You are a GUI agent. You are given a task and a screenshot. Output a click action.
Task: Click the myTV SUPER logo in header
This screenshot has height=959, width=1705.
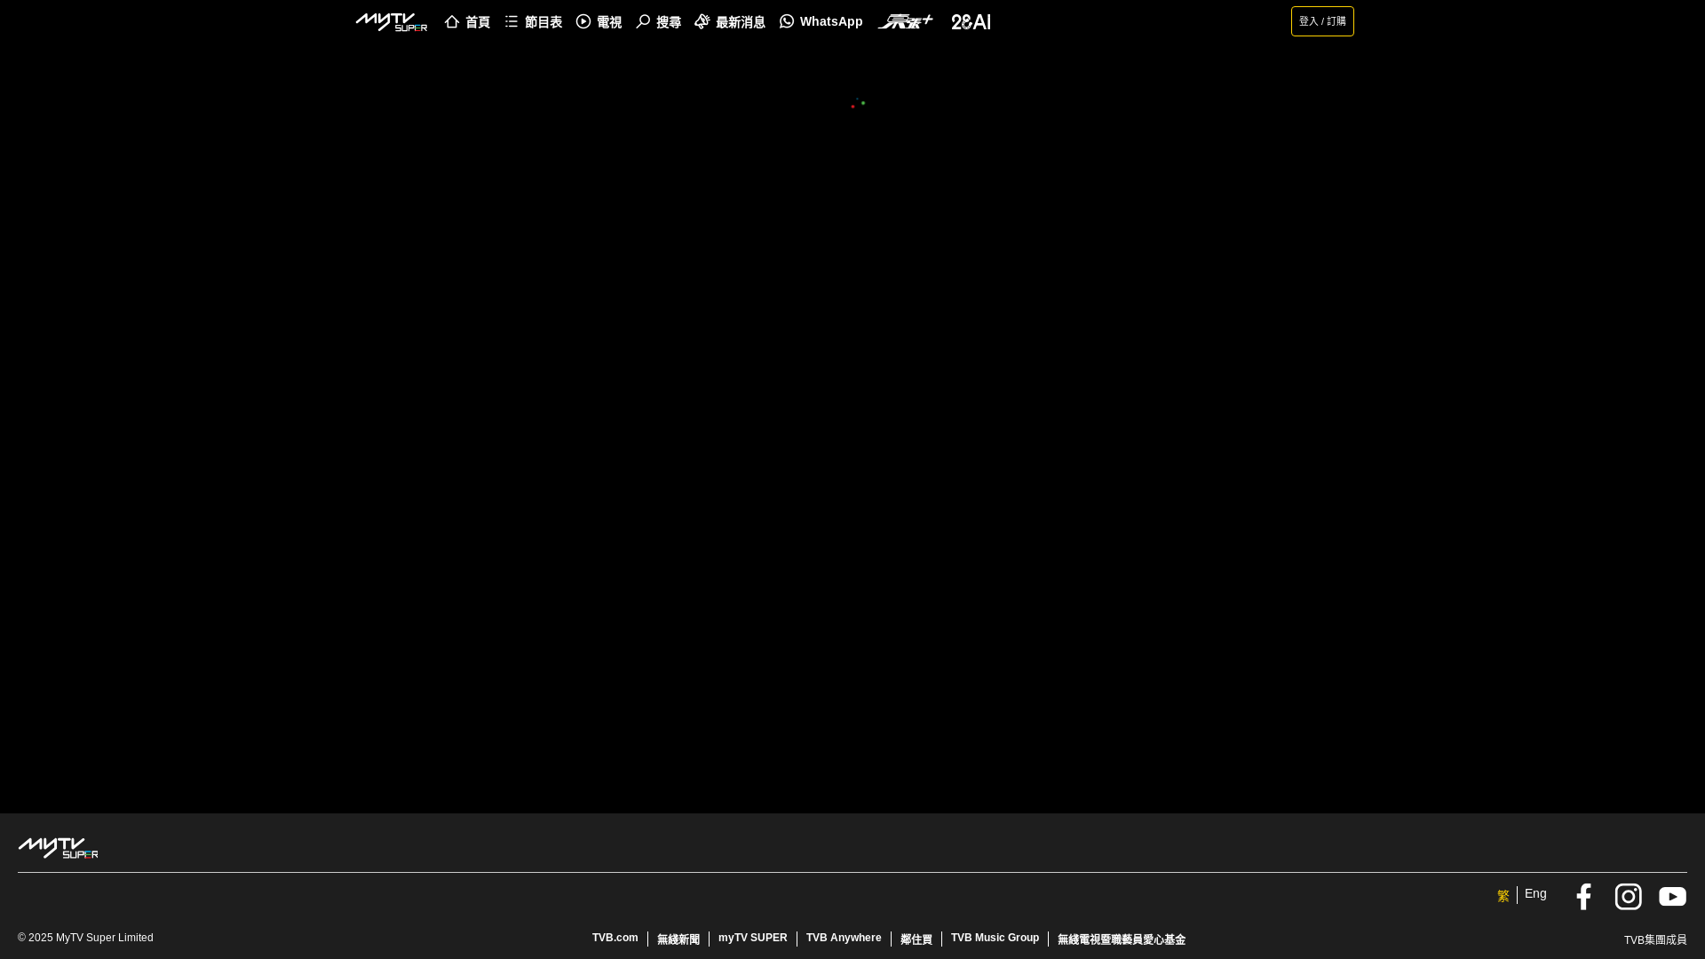coord(391,22)
